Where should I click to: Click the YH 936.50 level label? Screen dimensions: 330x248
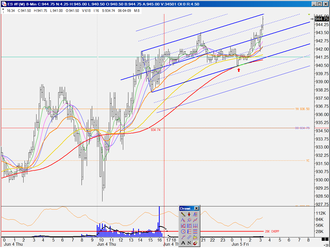[302, 109]
